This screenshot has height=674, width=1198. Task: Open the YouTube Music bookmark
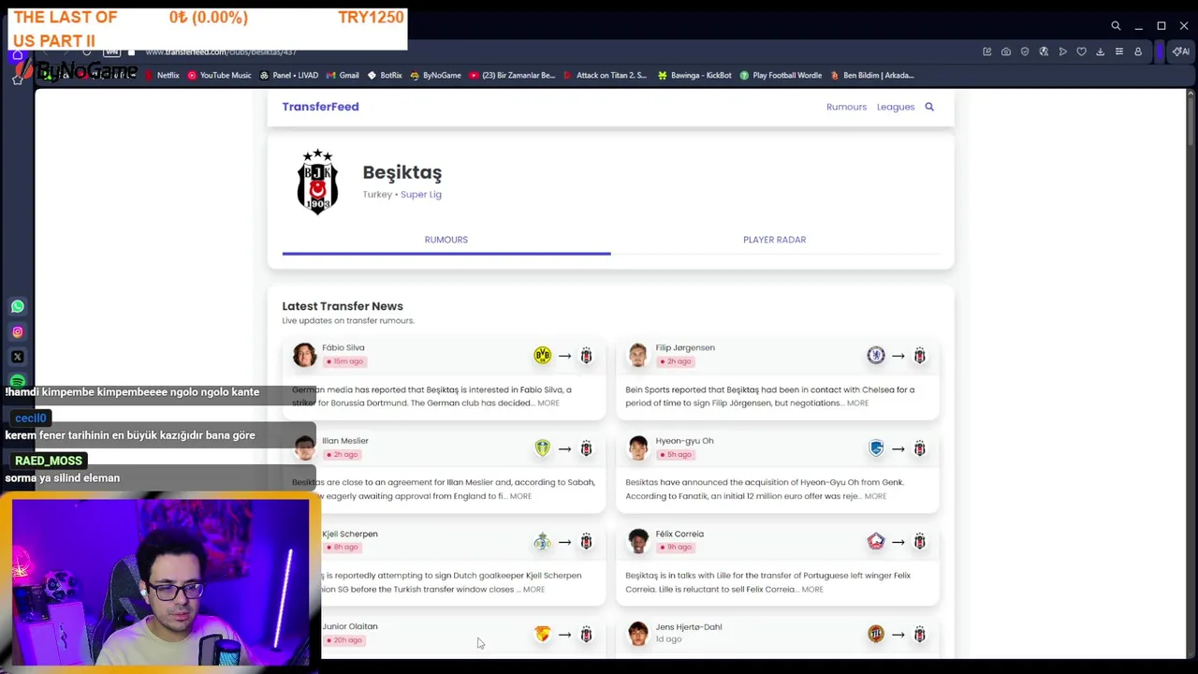pyautogui.click(x=219, y=76)
